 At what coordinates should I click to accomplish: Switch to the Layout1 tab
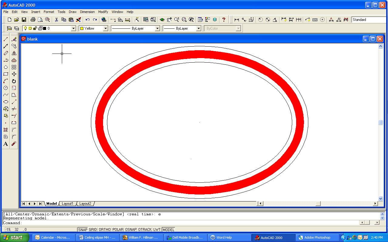coord(67,204)
